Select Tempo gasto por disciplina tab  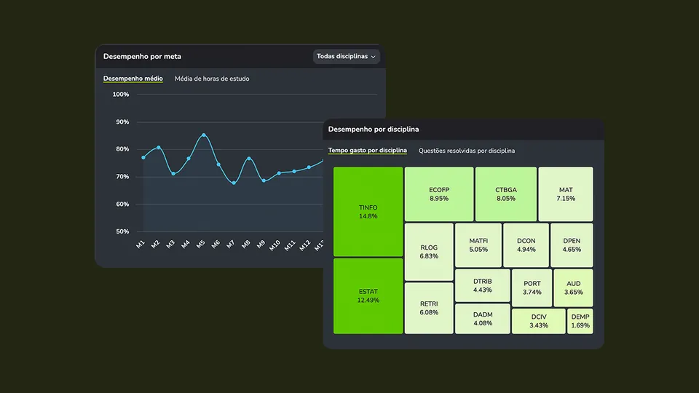(367, 150)
